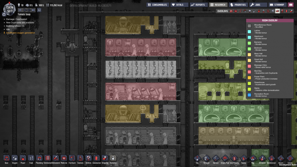This screenshot has width=297, height=167.
Task: Open the Starmap screen
Action: (277, 5)
